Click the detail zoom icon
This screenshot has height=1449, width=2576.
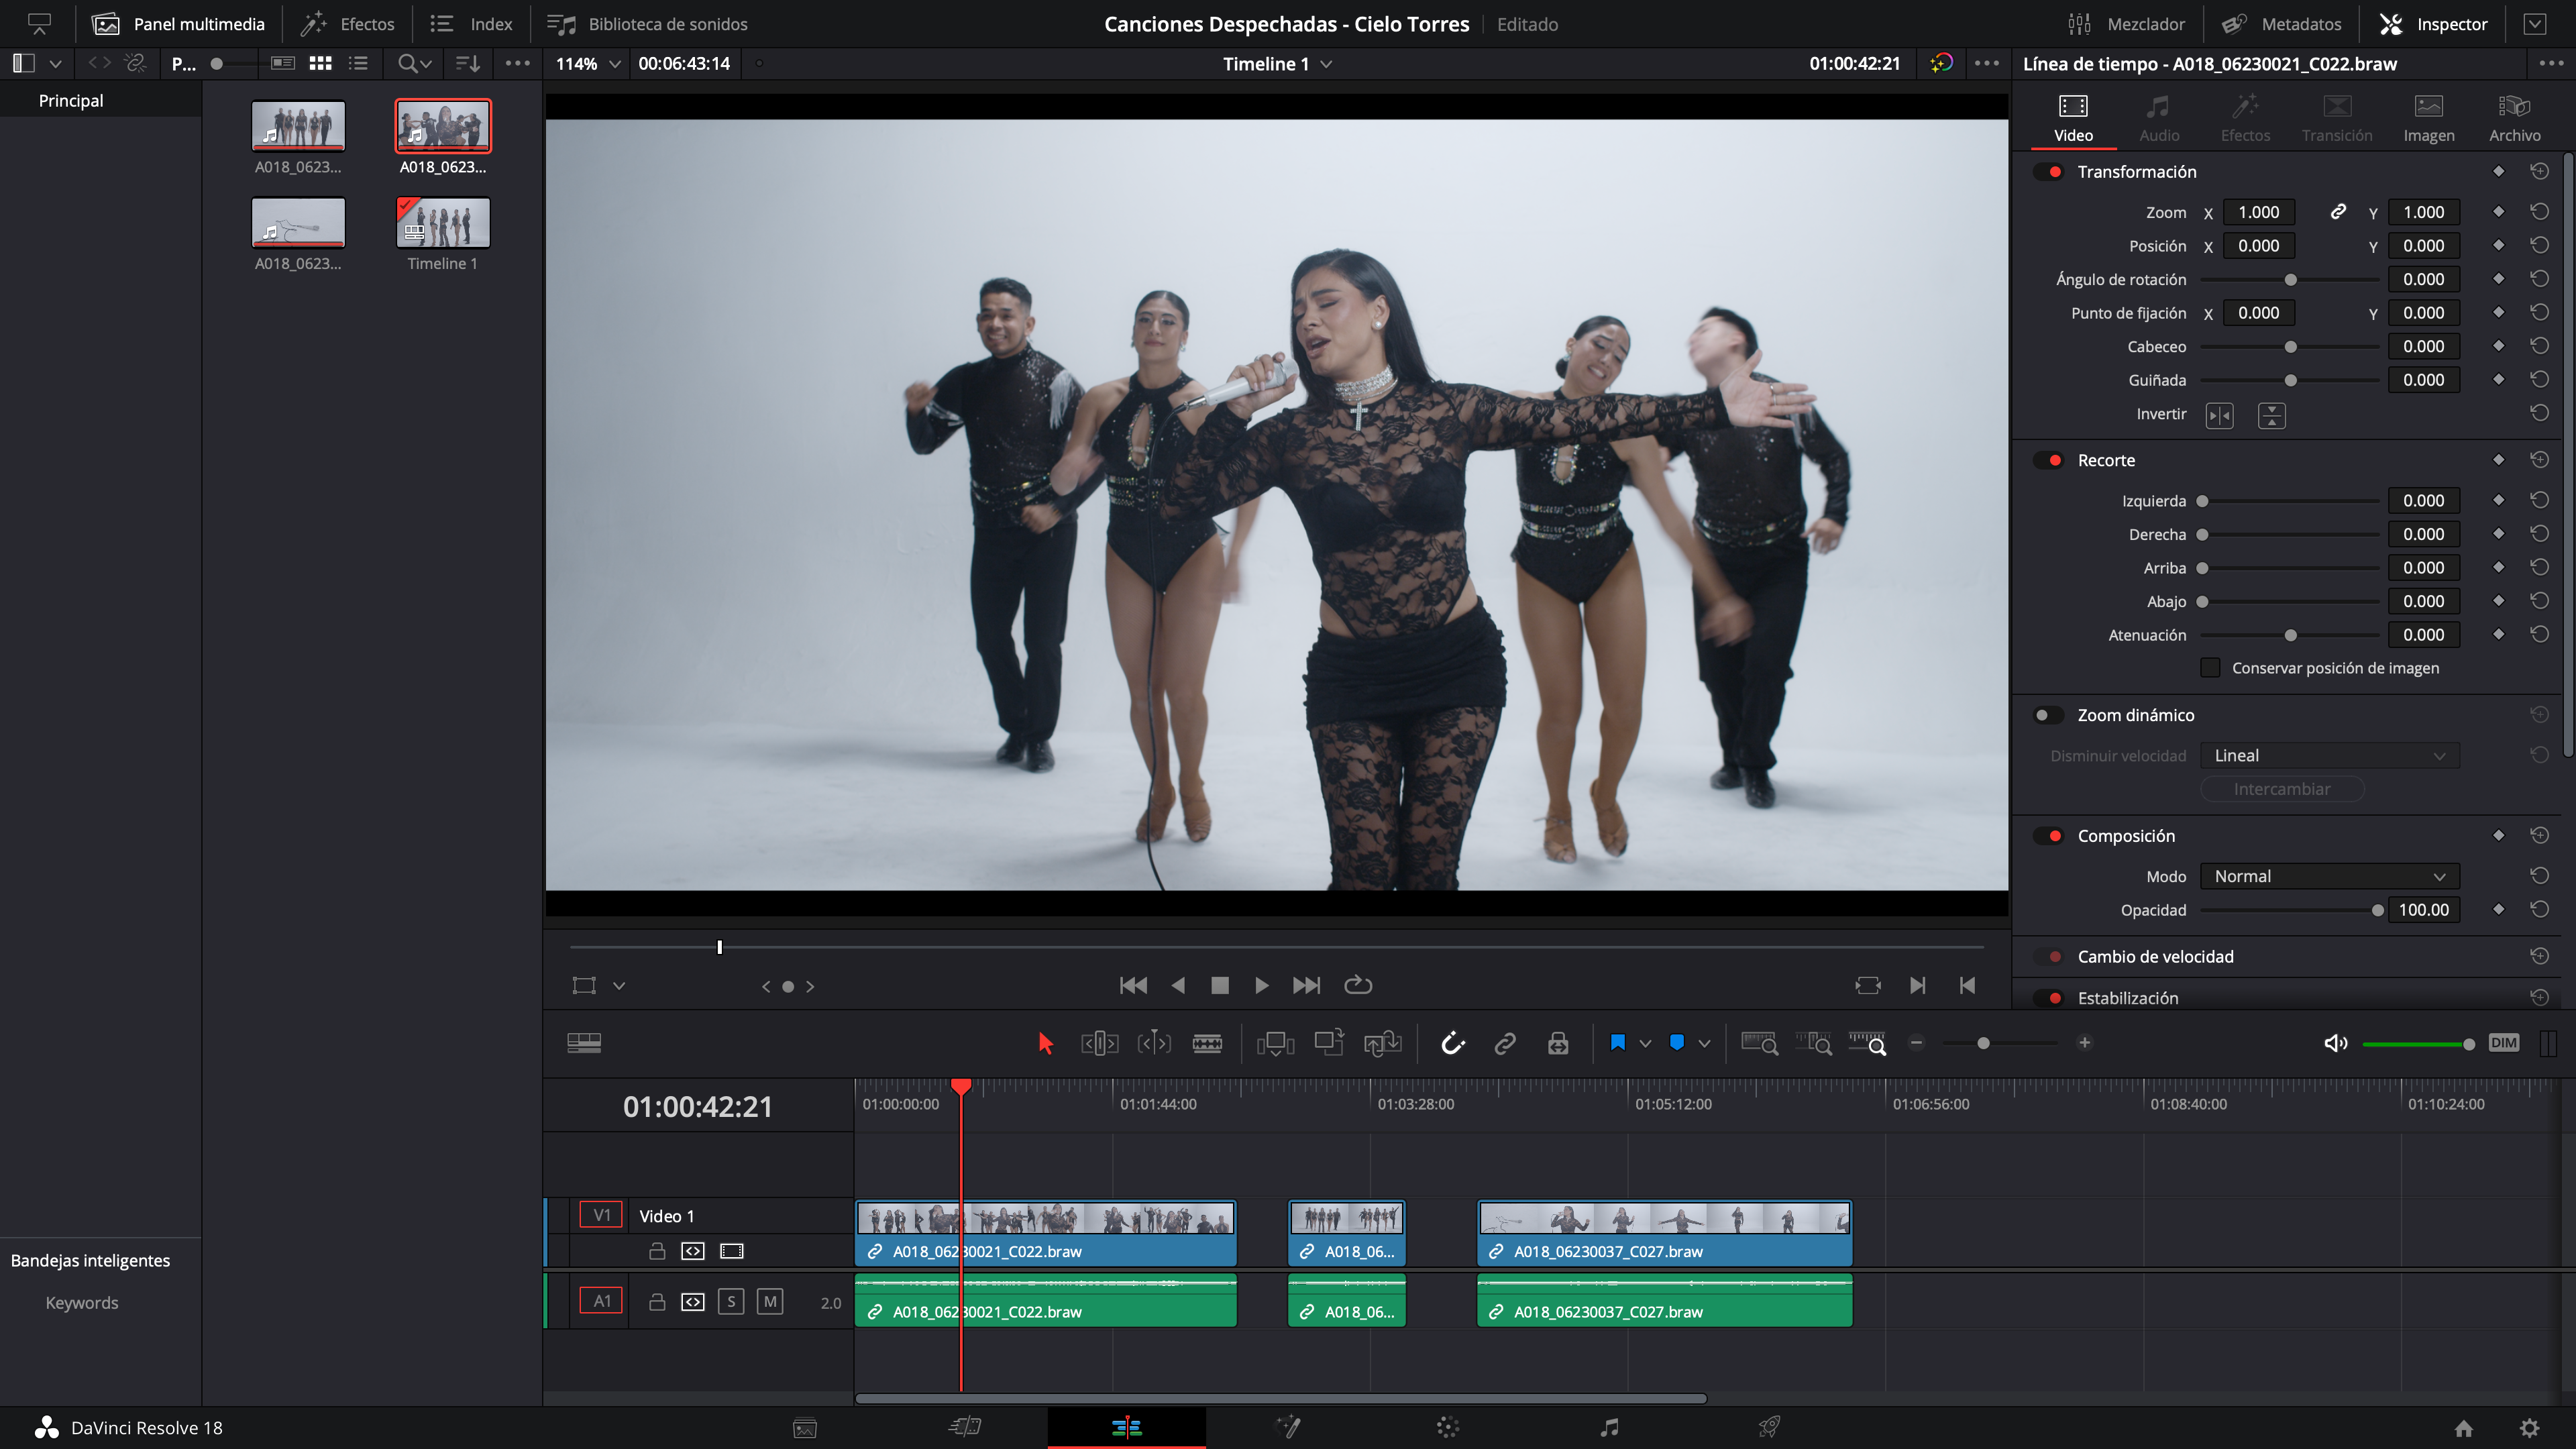[x=1813, y=1043]
